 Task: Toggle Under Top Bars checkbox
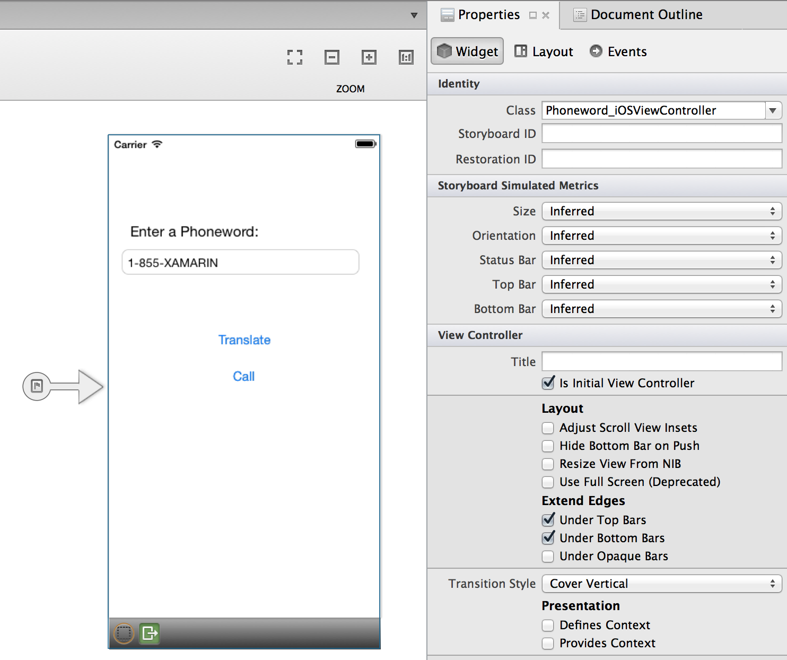(548, 520)
